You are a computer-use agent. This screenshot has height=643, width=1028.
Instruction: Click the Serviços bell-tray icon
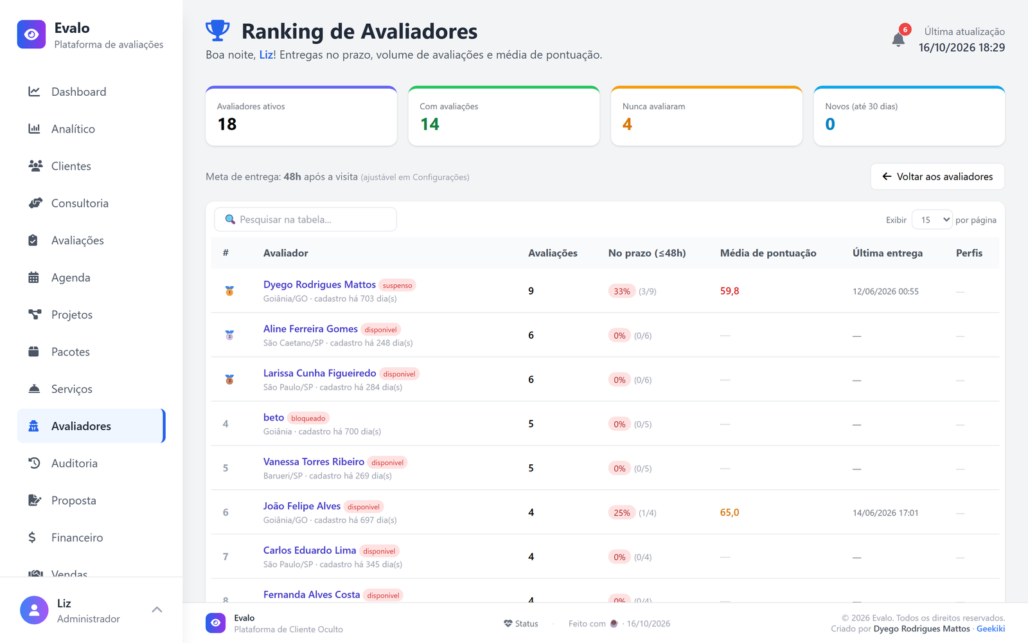[x=34, y=389]
